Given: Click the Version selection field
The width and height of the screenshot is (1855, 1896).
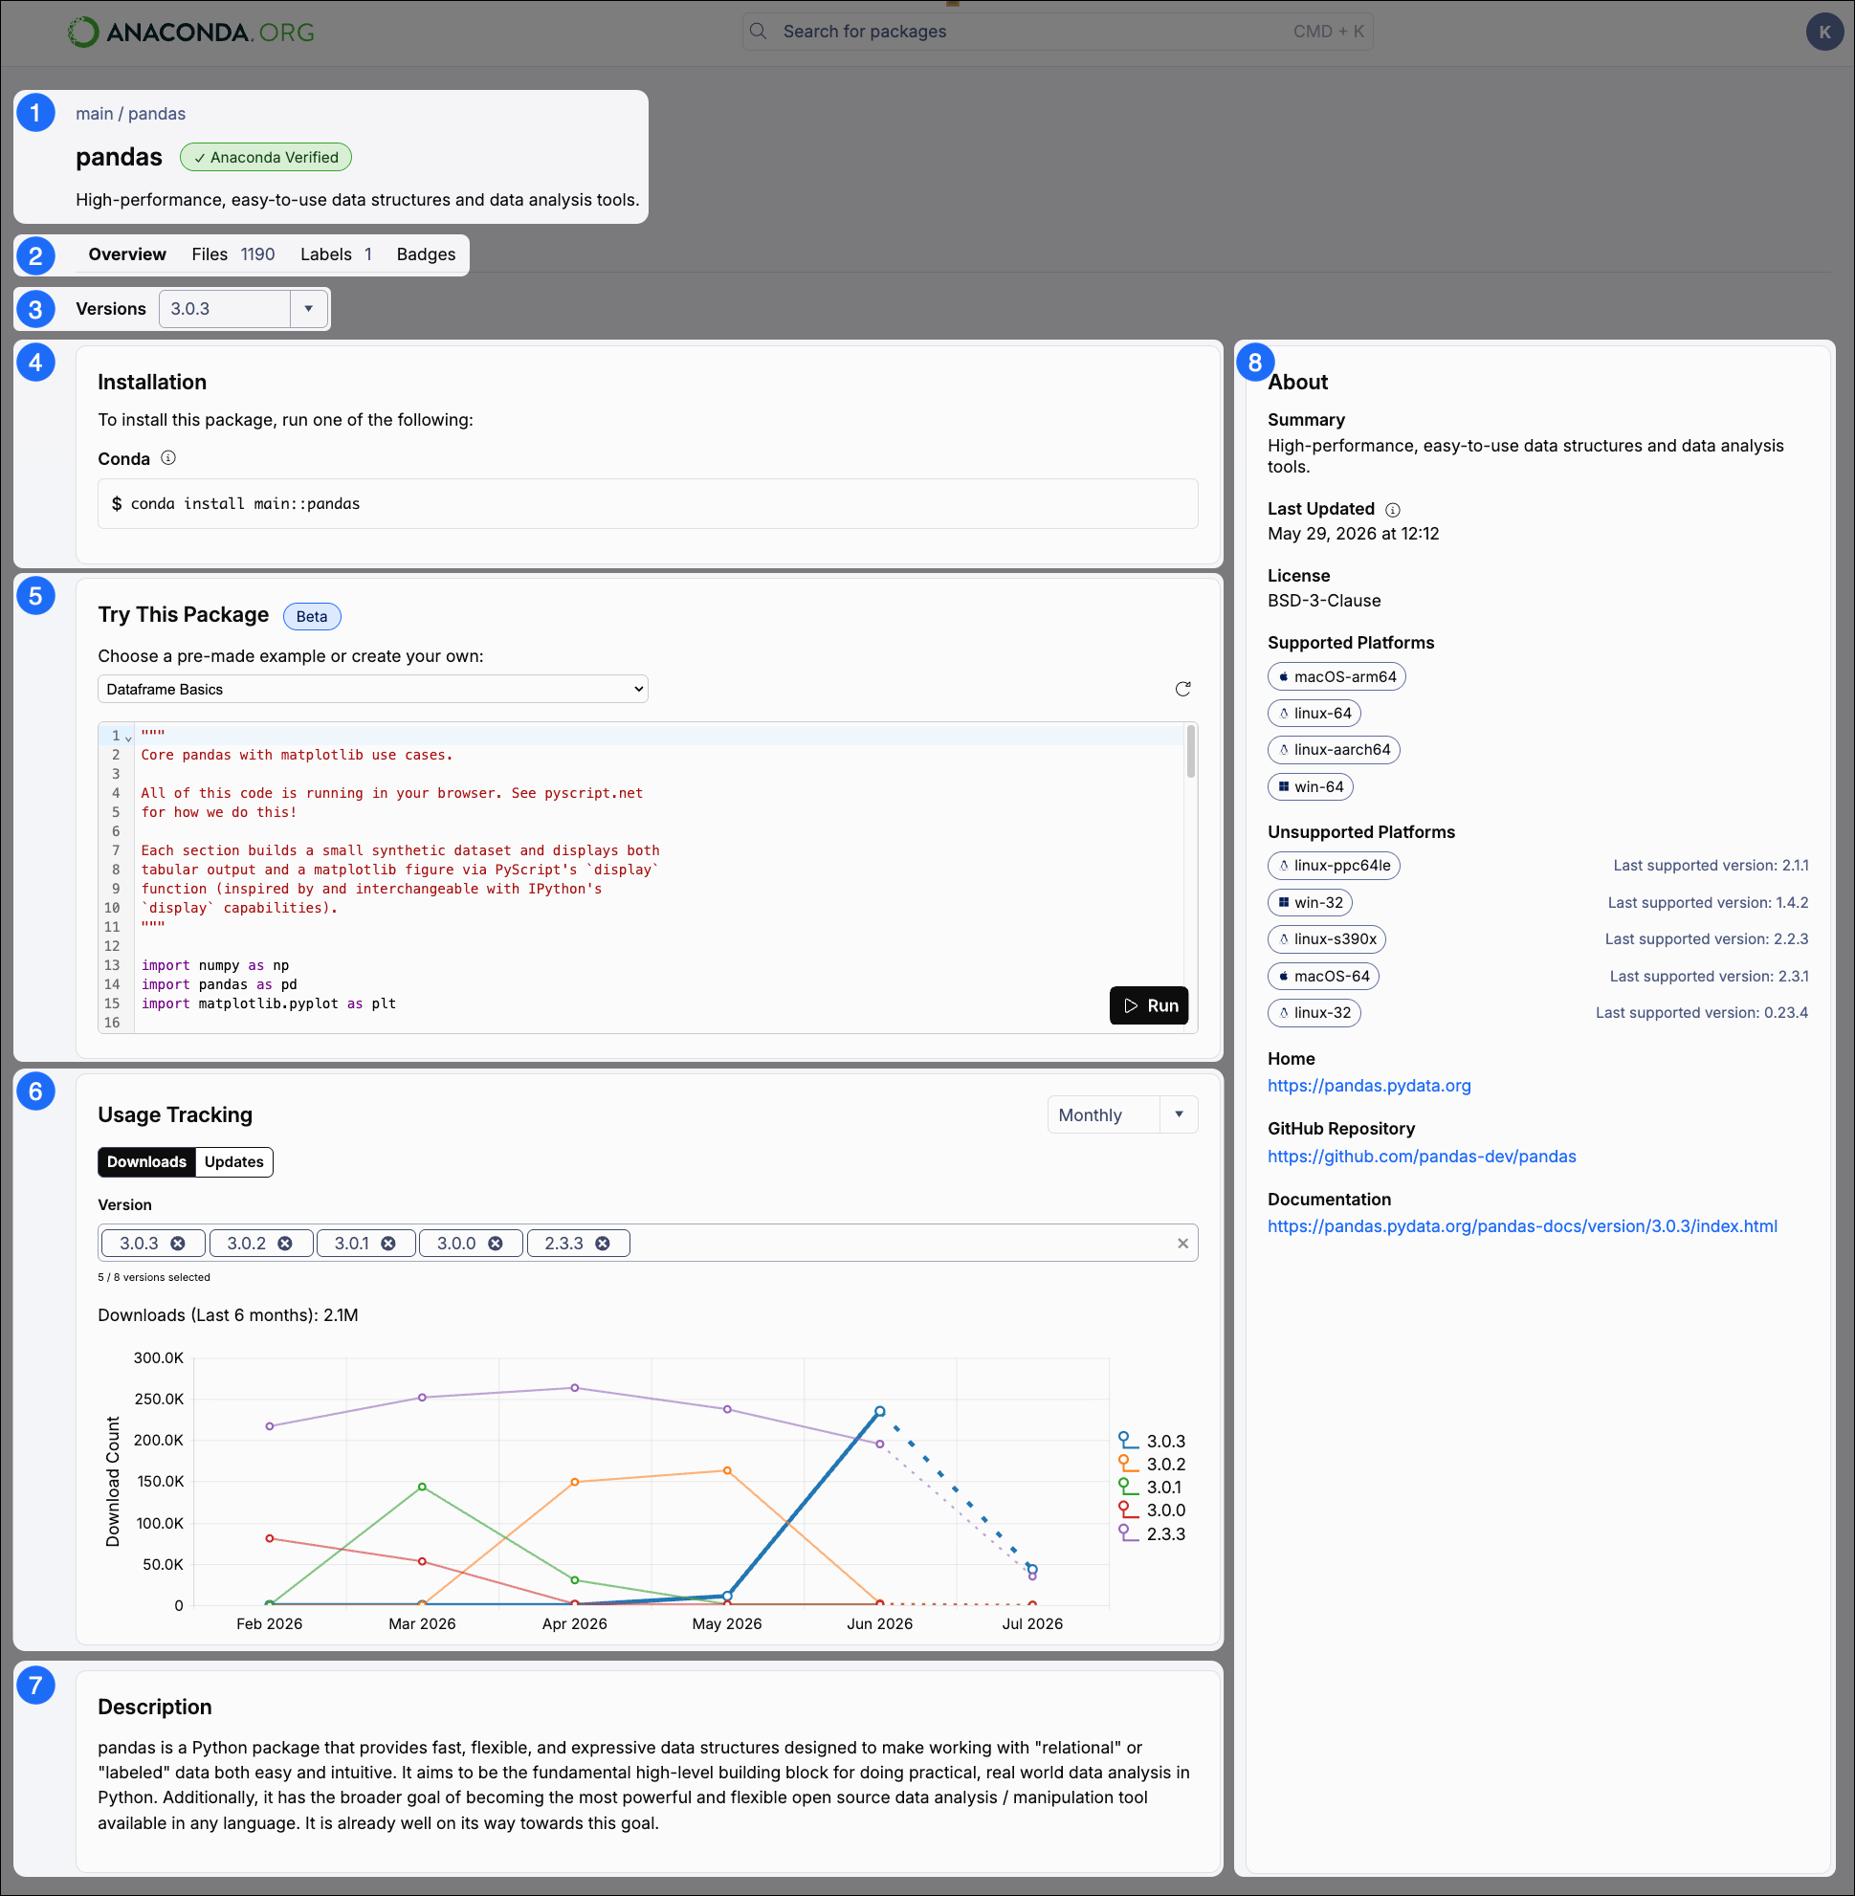Looking at the screenshot, I should pyautogui.click(x=647, y=1244).
